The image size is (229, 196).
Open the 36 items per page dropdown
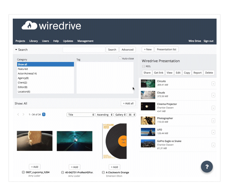pyautogui.click(x=132, y=115)
